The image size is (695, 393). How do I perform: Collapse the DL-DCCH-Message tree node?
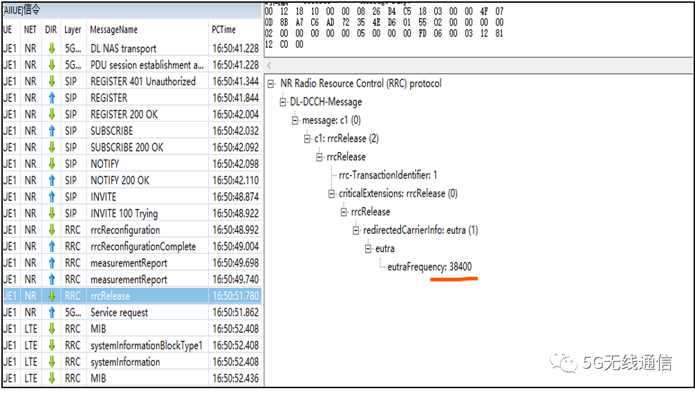pos(283,102)
